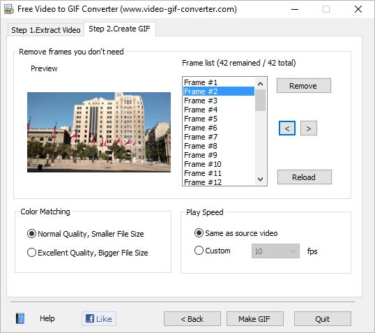Viewport: 375px width, 333px height.
Task: Select Frame #12 in list
Action: [x=219, y=182]
